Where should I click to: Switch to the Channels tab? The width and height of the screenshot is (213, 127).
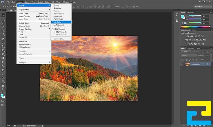pyautogui.click(x=191, y=48)
